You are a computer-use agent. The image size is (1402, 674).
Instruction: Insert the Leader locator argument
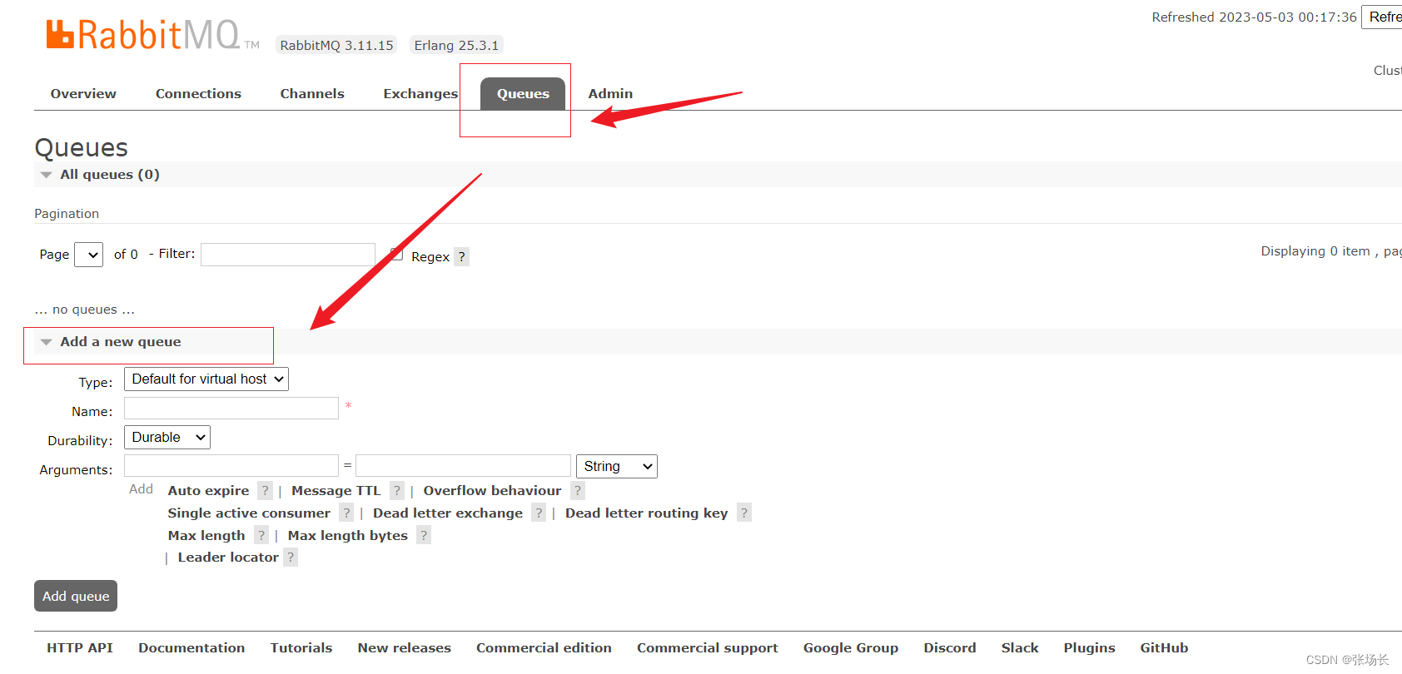pos(228,558)
